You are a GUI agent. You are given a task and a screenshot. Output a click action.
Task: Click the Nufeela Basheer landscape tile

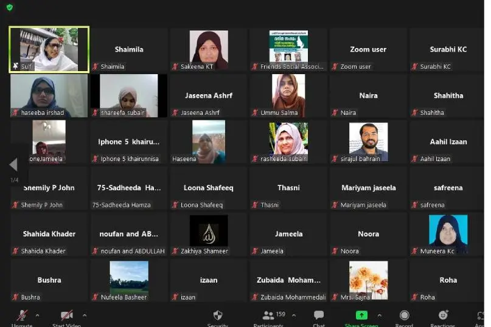pos(129,280)
